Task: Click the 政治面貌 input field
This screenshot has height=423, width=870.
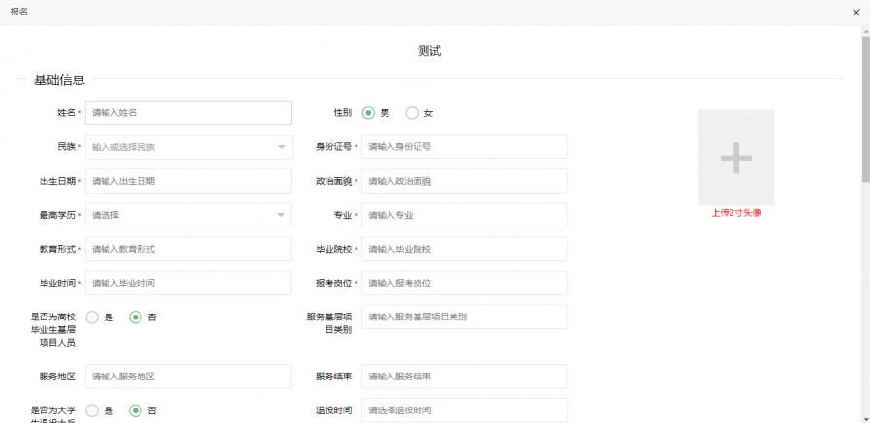Action: 464,181
